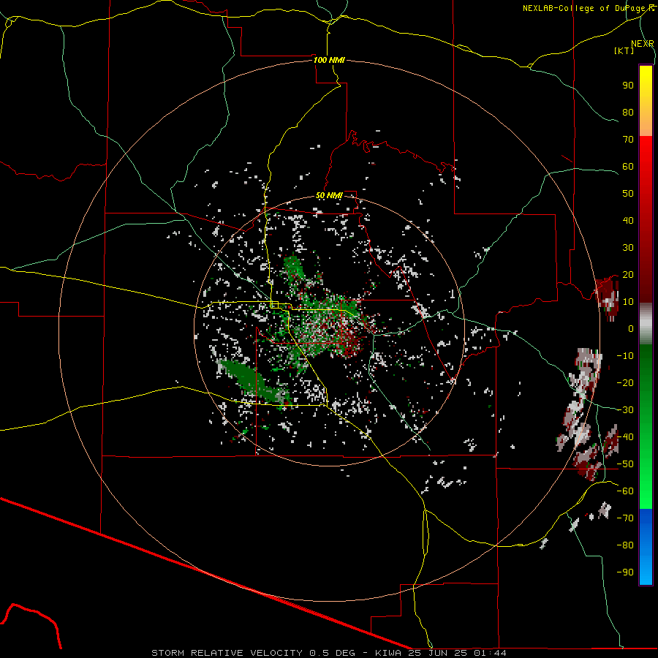Click the 10 knot scale label

point(628,302)
